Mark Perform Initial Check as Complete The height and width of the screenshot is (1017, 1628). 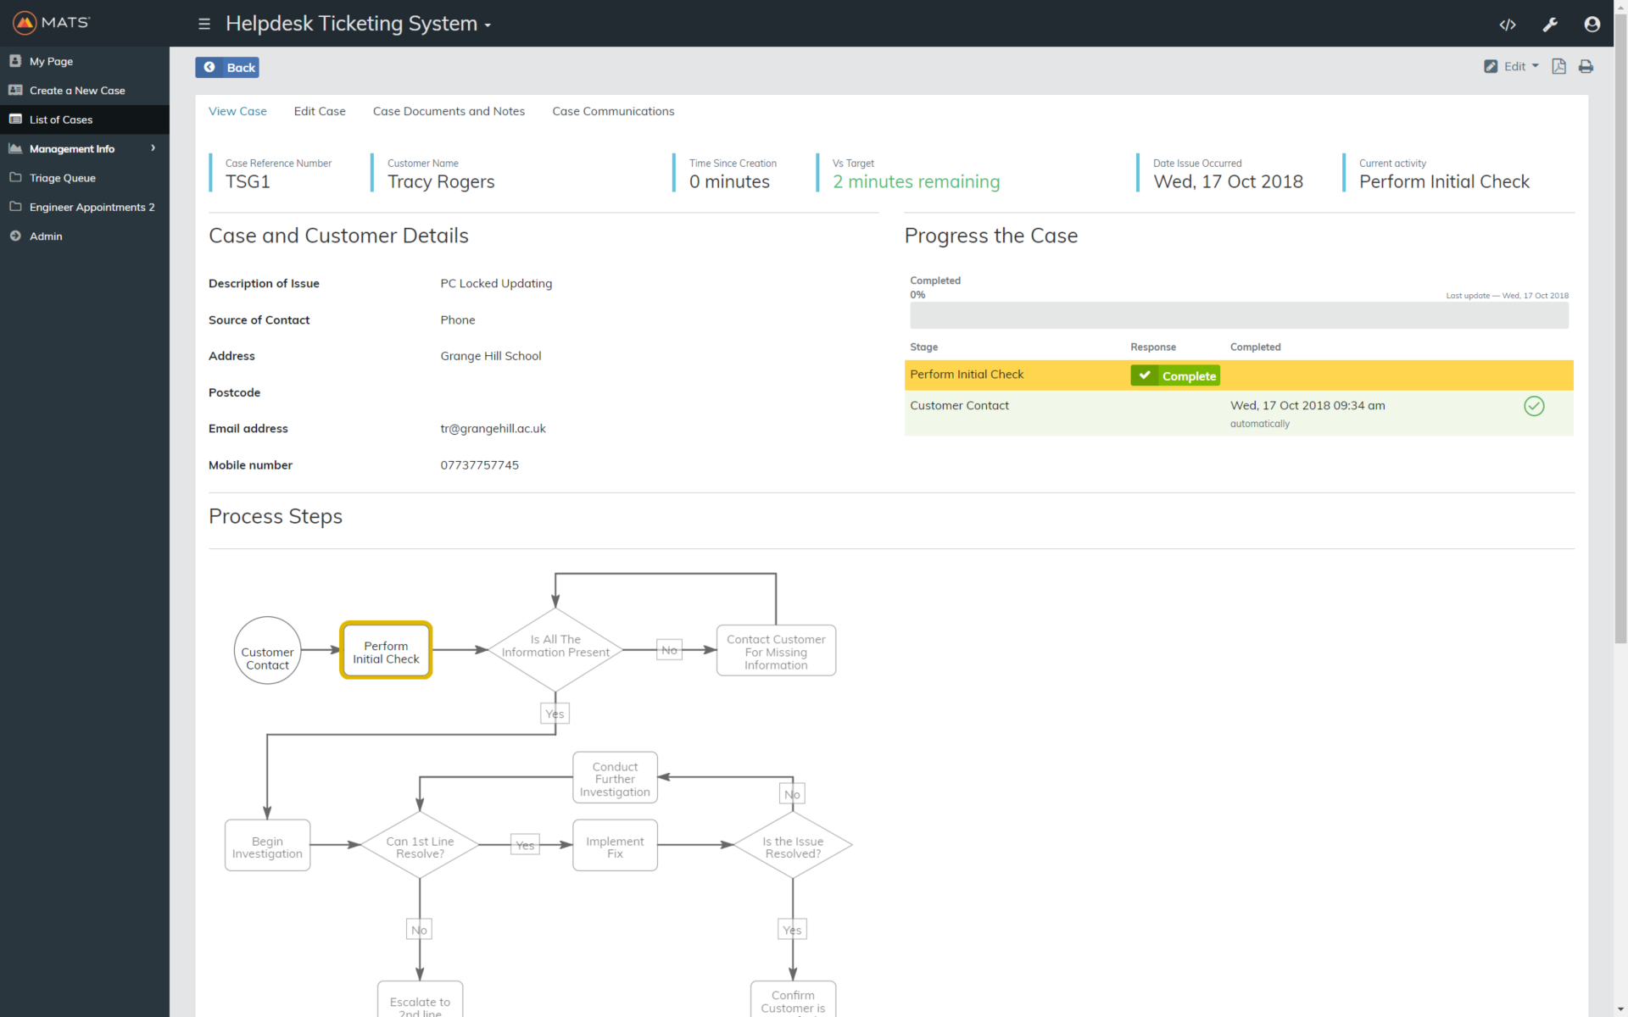pos(1174,375)
